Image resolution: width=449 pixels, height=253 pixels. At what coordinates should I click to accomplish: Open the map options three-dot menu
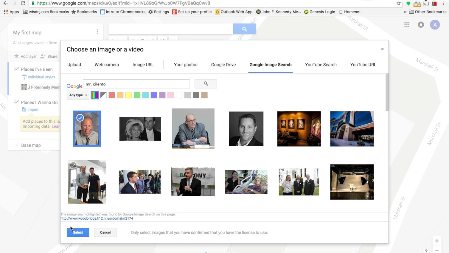tap(97, 32)
